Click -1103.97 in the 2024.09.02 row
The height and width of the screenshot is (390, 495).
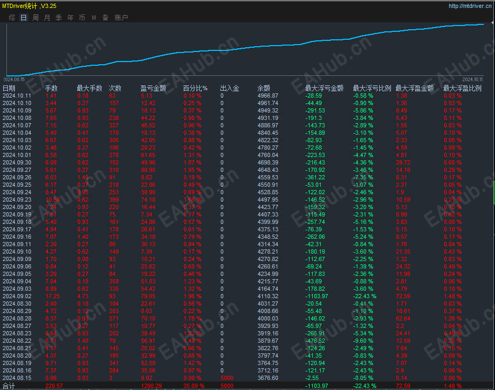pyautogui.click(x=317, y=297)
